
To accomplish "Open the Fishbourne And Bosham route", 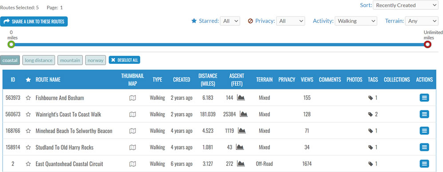I will 59,98.
